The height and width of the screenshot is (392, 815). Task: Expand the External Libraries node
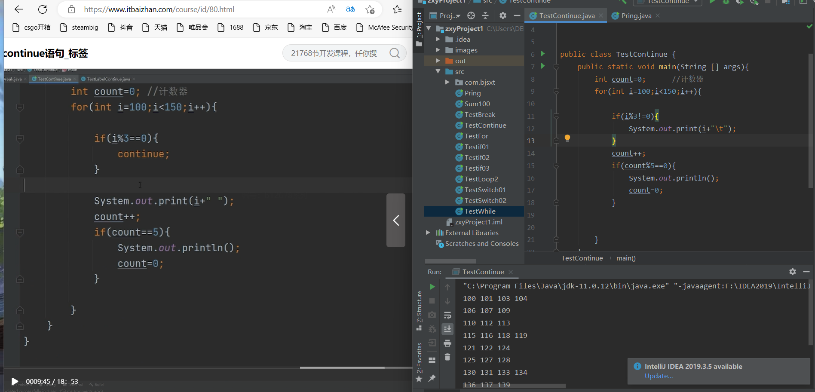click(x=428, y=233)
